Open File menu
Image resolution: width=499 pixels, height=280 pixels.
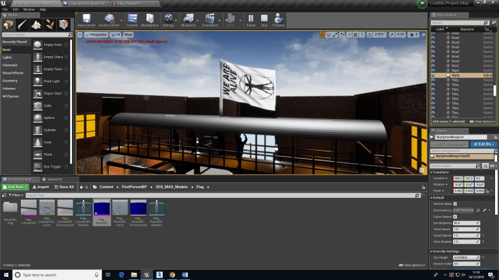(x=5, y=10)
